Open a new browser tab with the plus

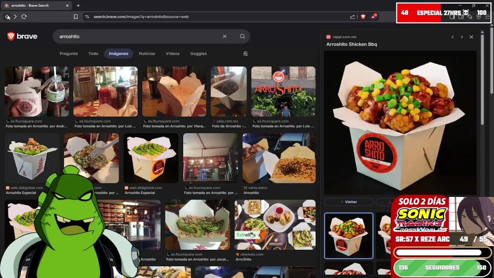click(x=78, y=5)
